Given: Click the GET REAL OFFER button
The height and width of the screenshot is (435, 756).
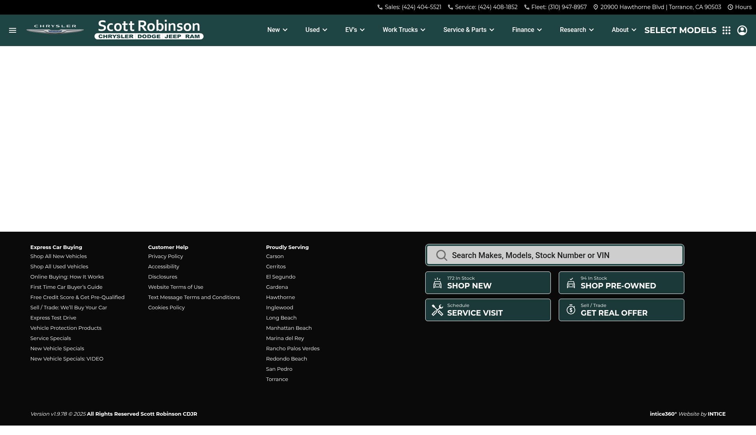Looking at the screenshot, I should tap(621, 310).
